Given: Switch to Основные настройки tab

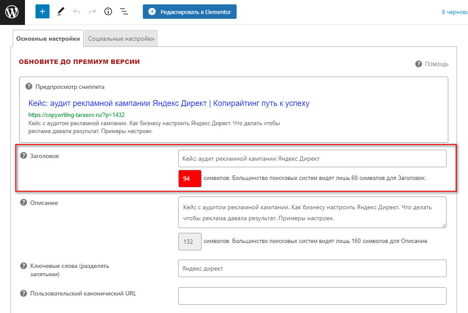Looking at the screenshot, I should coord(48,39).
